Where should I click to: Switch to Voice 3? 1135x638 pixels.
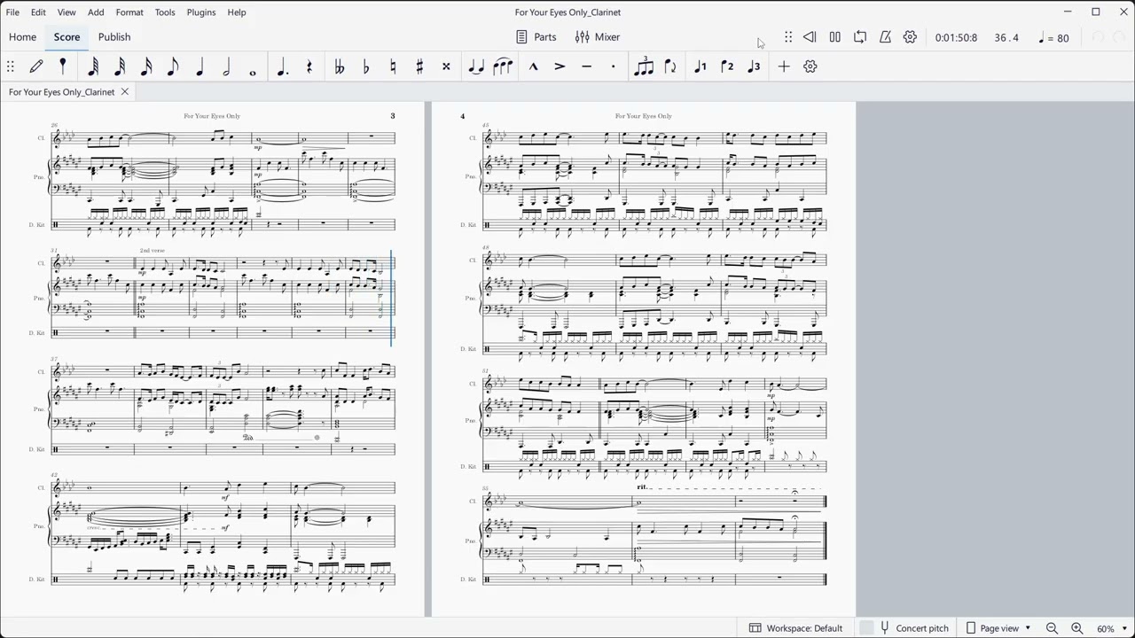click(x=754, y=66)
